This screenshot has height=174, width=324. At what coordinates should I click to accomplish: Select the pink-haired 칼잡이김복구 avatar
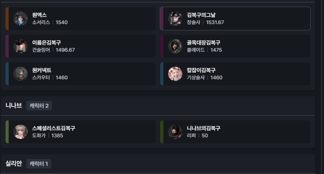pos(175,74)
